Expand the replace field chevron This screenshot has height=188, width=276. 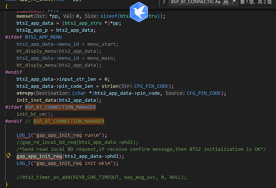pyautogui.click(x=164, y=2)
